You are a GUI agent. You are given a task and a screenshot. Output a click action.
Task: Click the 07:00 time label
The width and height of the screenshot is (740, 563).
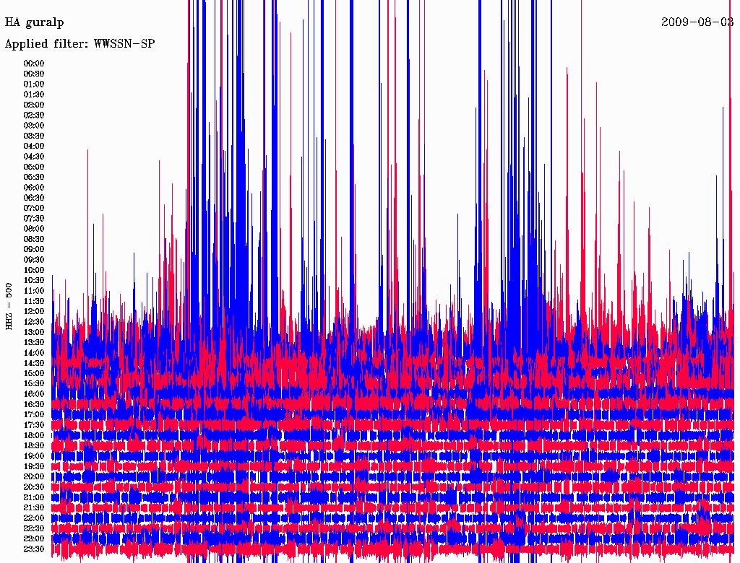point(34,208)
